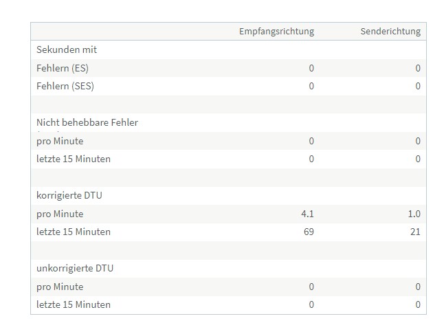Select Fehlern (SES) Senderichtung value 0
444x323 pixels.
[x=418, y=86]
